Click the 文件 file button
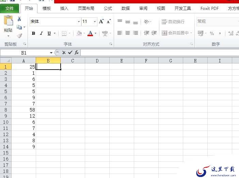 pos(10,9)
